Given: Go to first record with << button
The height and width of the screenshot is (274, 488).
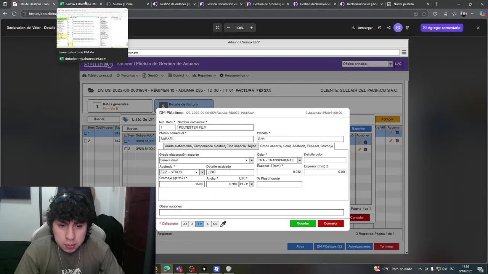Looking at the screenshot, I should 185,224.
